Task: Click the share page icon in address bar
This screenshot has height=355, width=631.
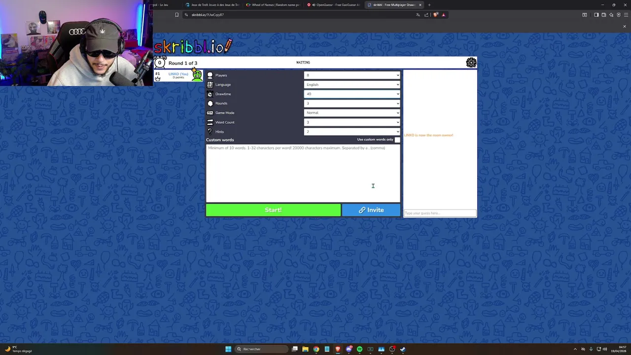Action: 426,15
